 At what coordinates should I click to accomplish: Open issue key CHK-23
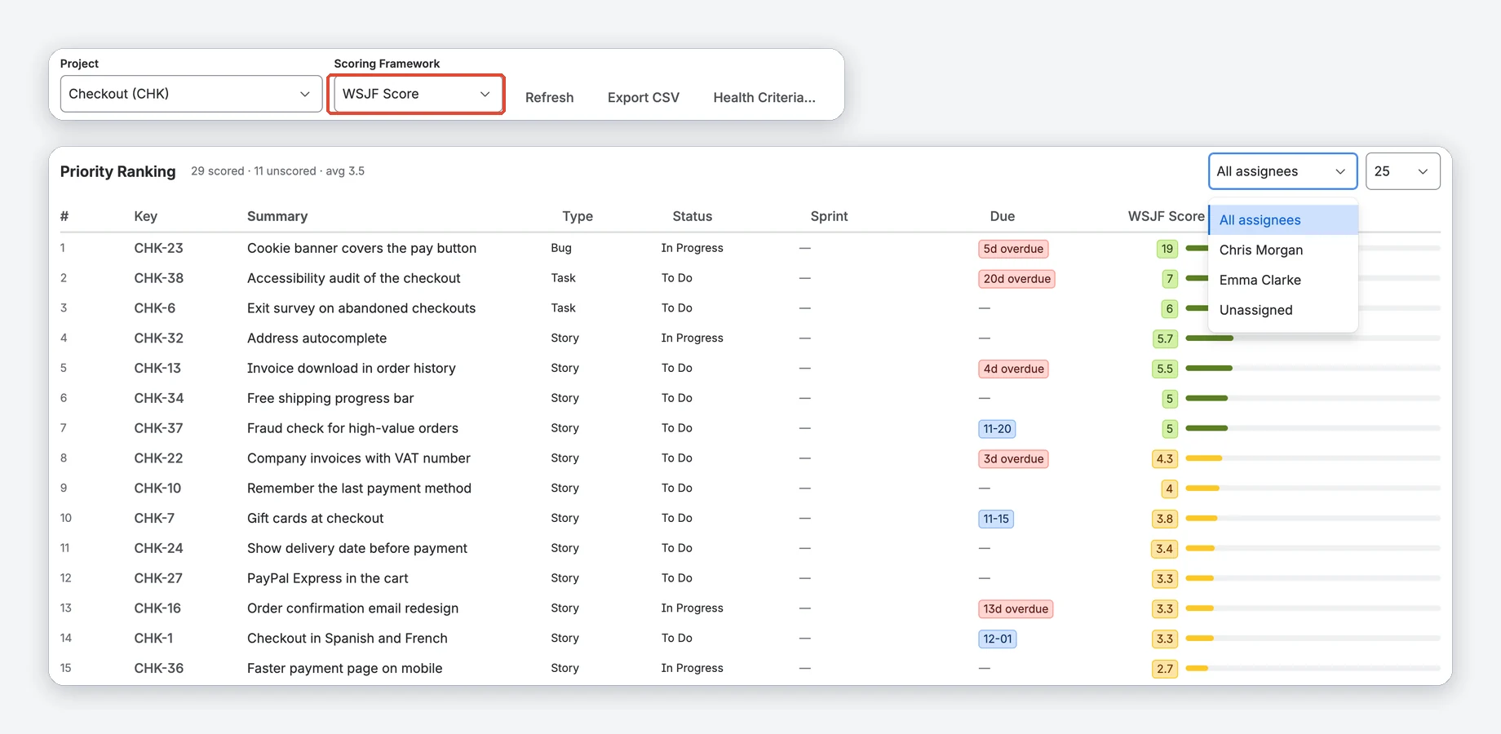[x=158, y=248]
